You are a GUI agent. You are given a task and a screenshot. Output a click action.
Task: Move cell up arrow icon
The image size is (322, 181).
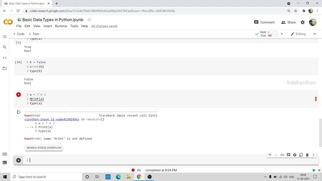tap(270, 155)
